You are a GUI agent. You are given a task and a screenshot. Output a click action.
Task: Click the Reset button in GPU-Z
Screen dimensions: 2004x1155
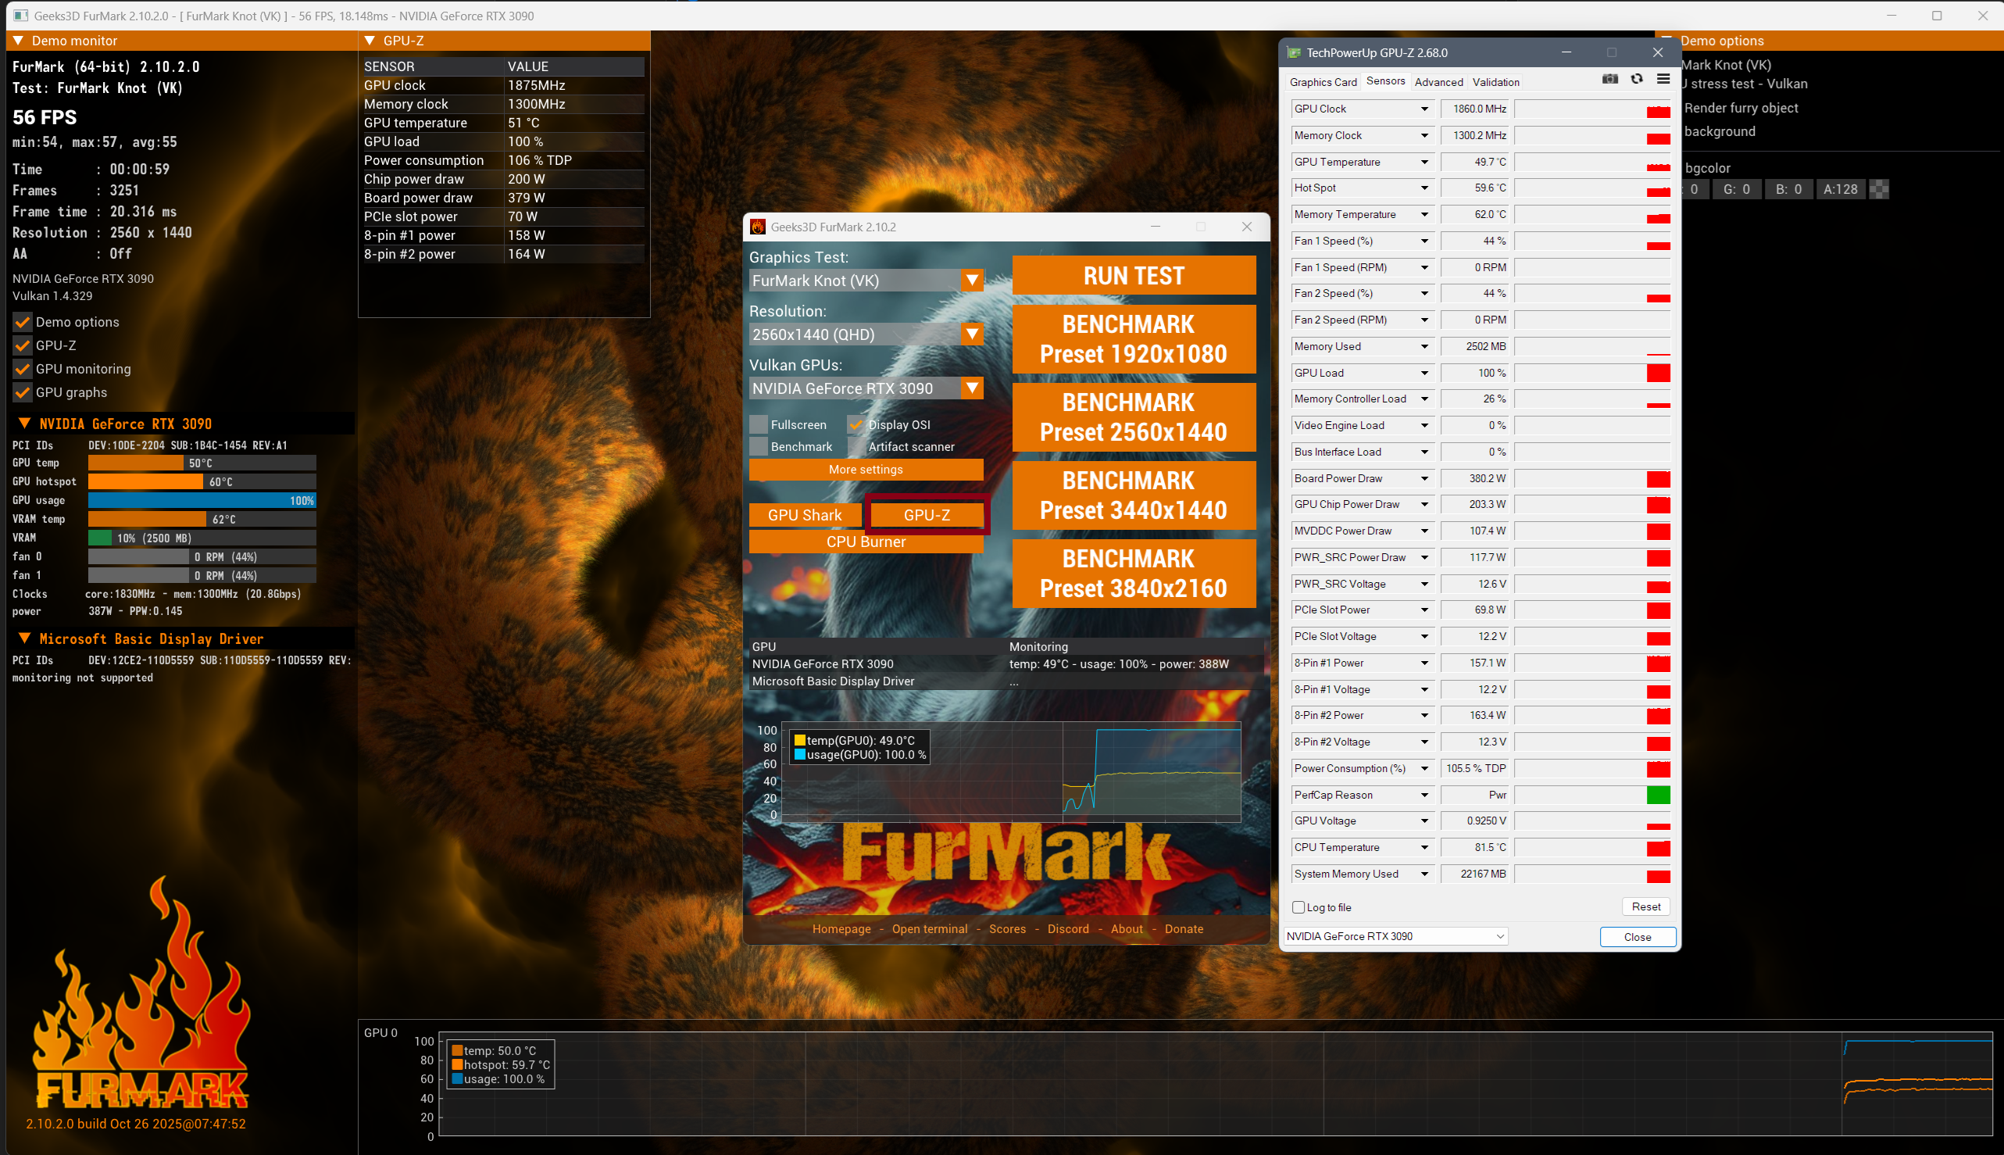click(x=1645, y=906)
